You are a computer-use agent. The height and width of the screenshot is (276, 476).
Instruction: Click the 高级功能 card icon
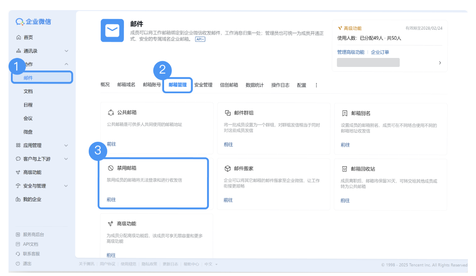[x=111, y=224]
